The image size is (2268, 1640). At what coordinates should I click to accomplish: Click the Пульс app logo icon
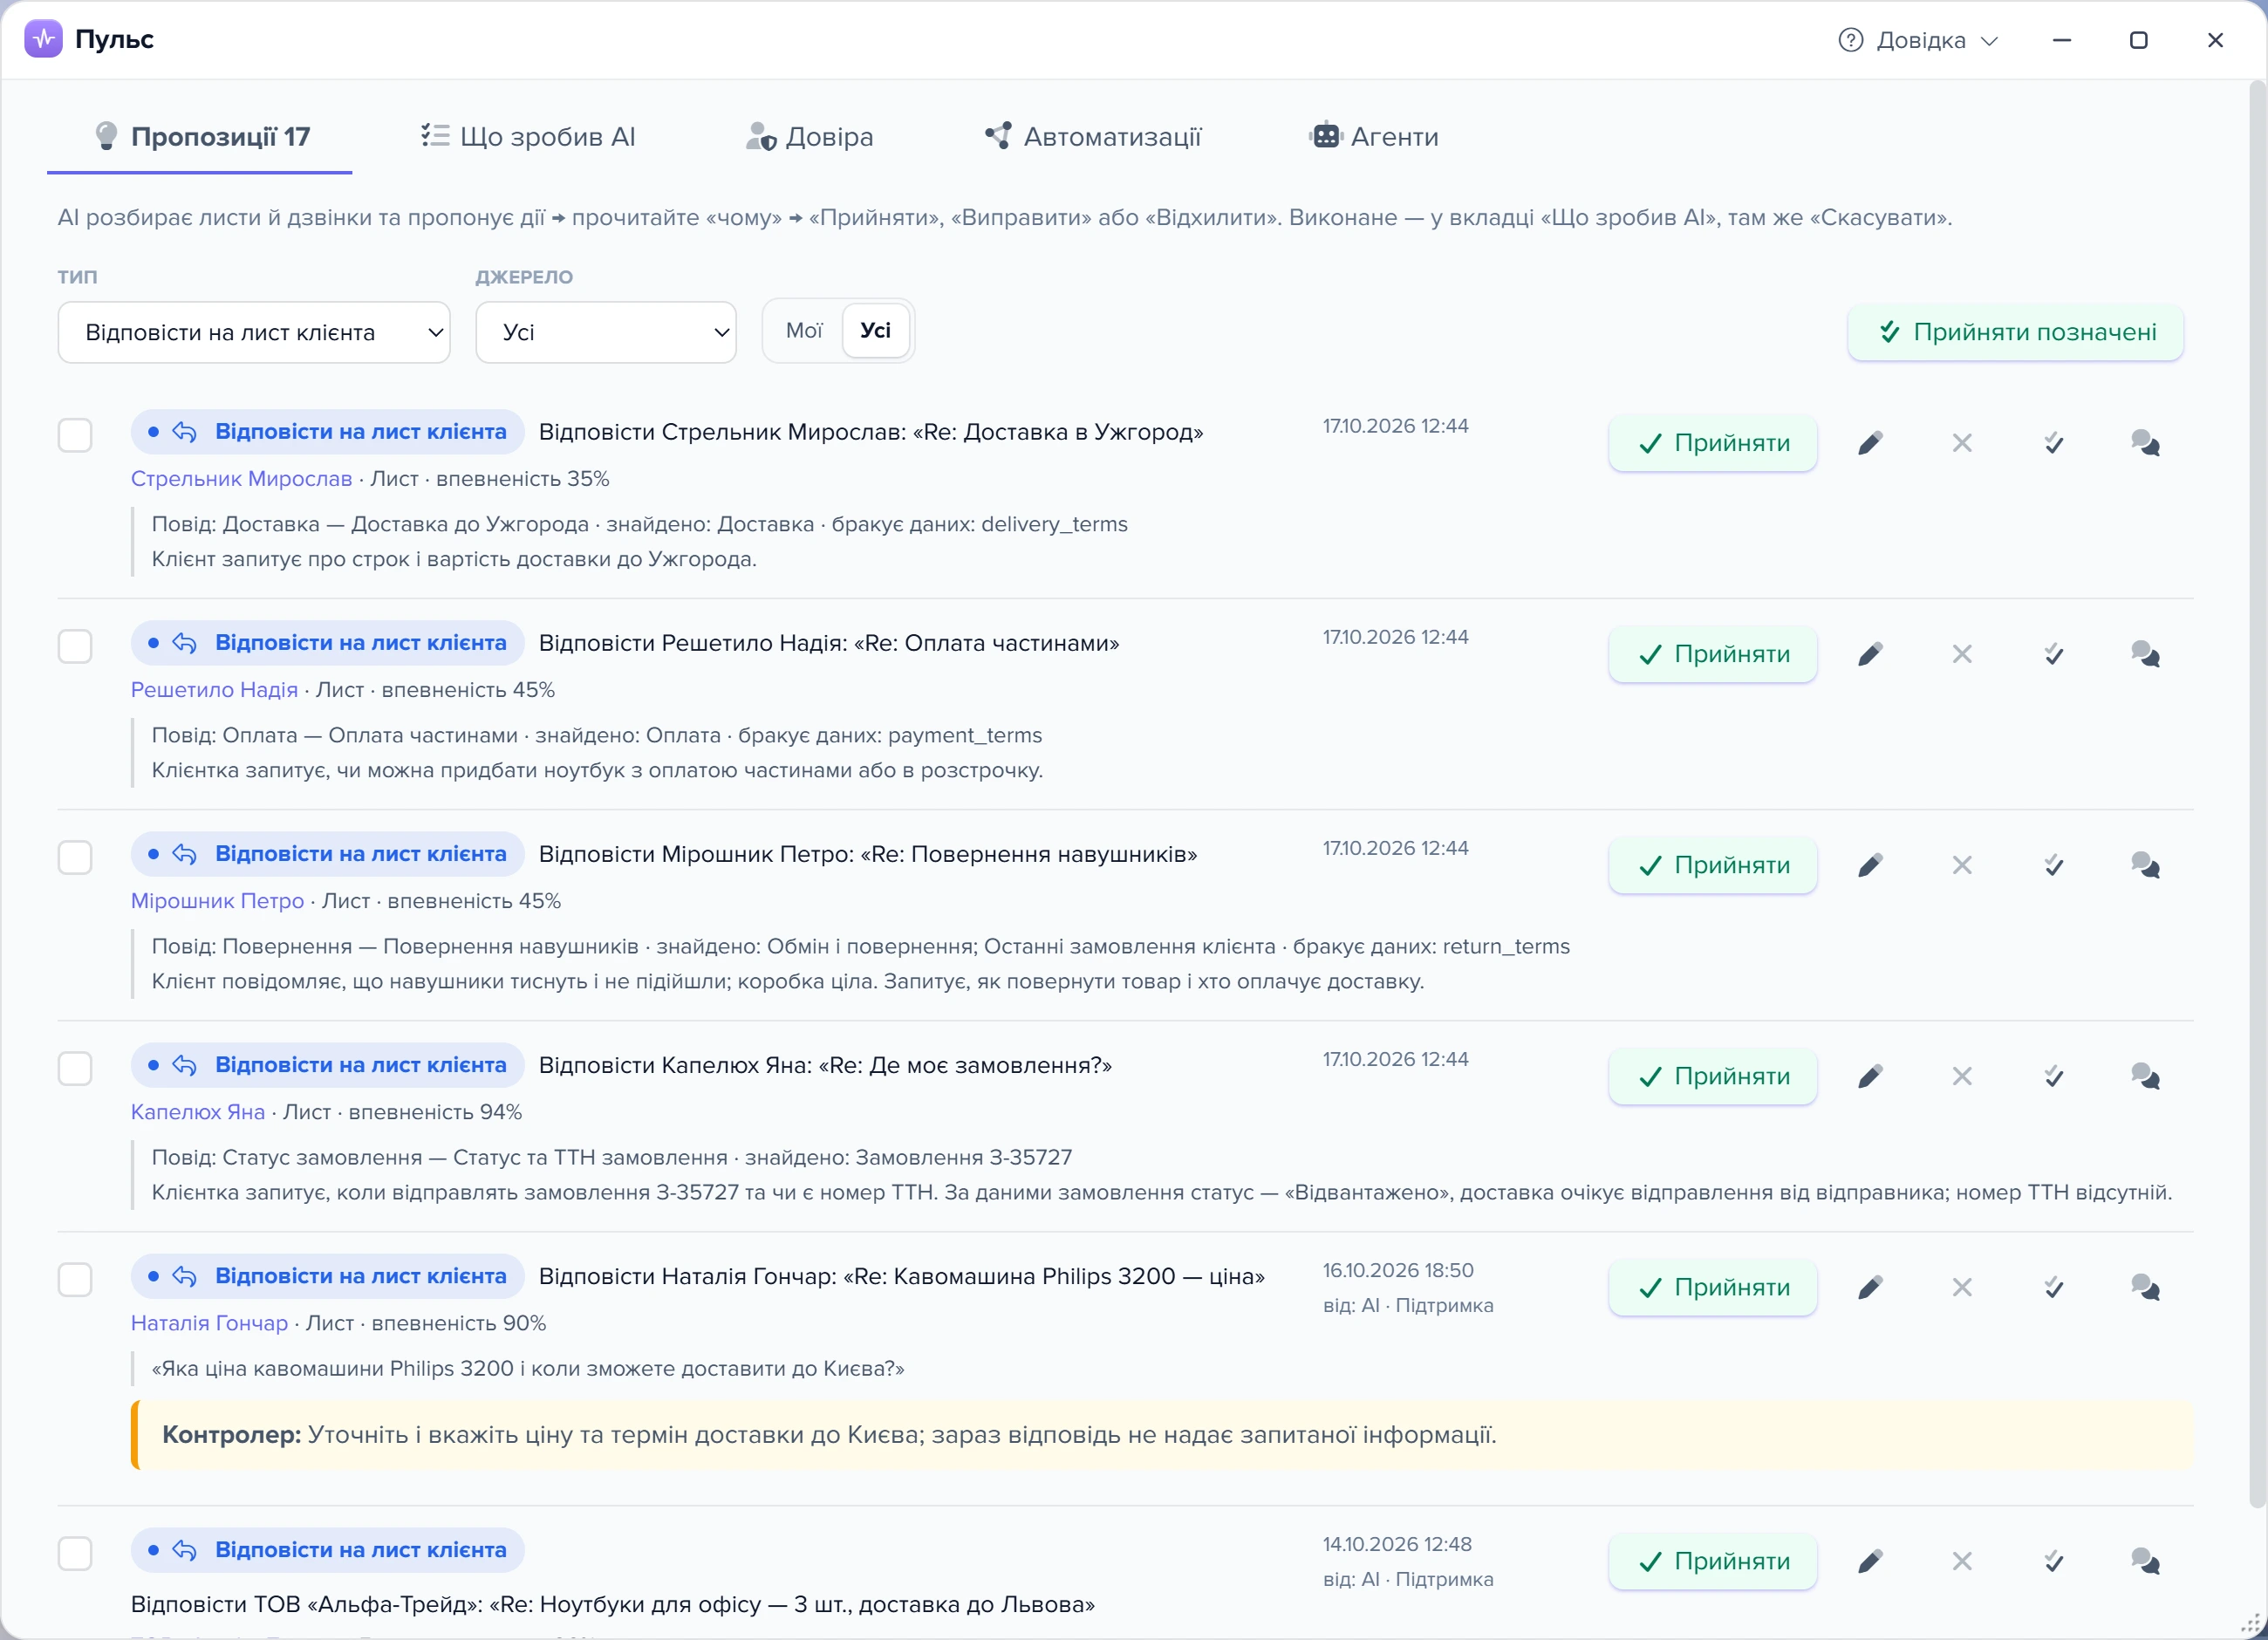pos(44,39)
